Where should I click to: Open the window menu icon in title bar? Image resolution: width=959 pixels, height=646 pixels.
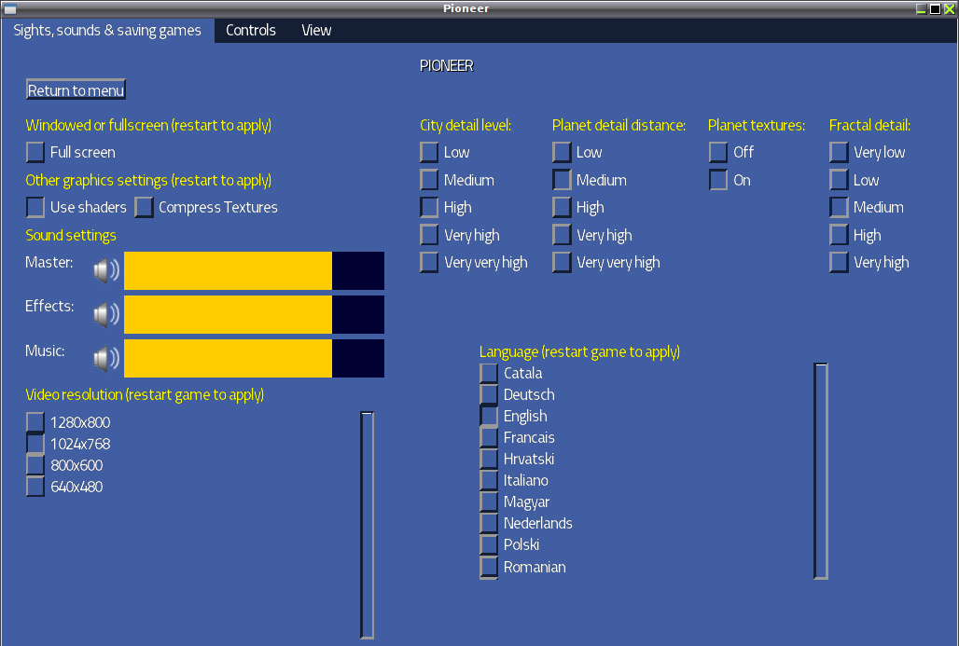point(9,8)
